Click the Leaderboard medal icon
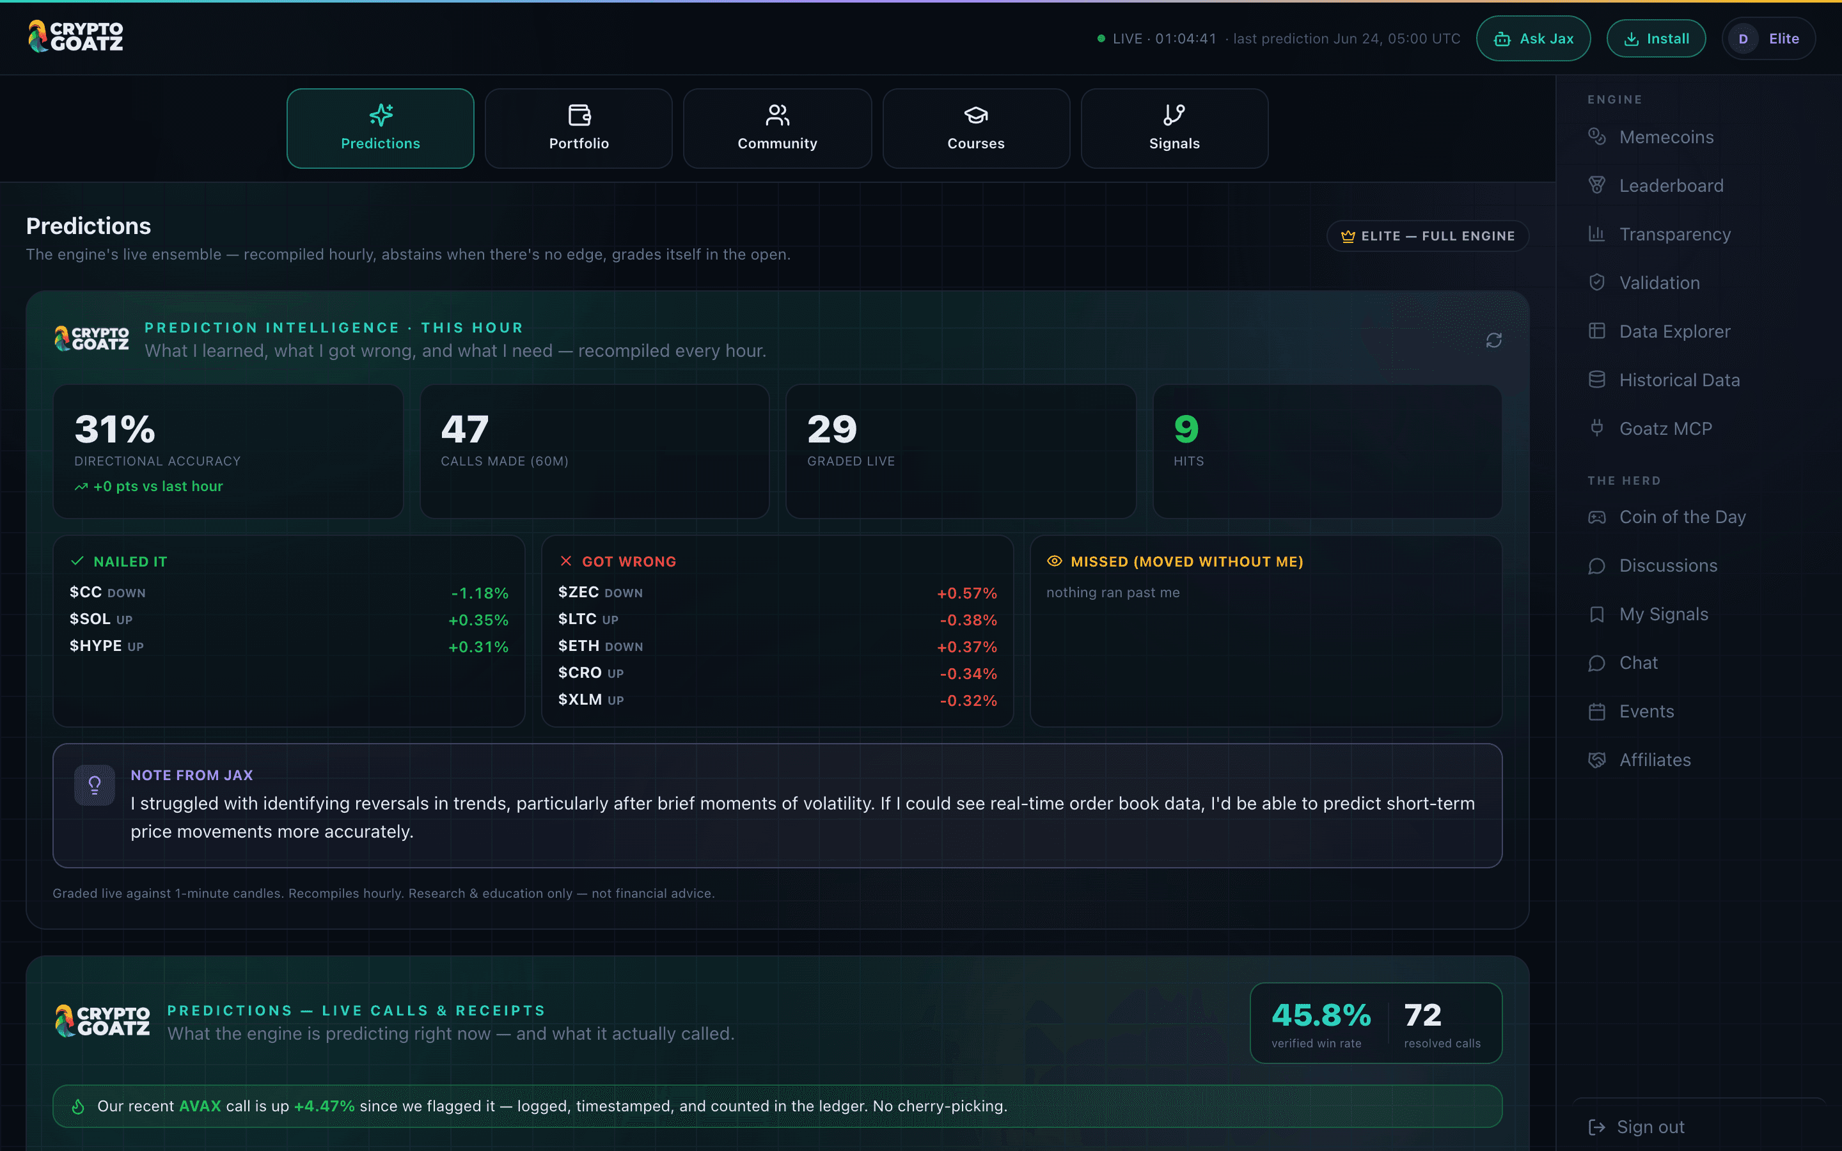1842x1151 pixels. pos(1597,185)
